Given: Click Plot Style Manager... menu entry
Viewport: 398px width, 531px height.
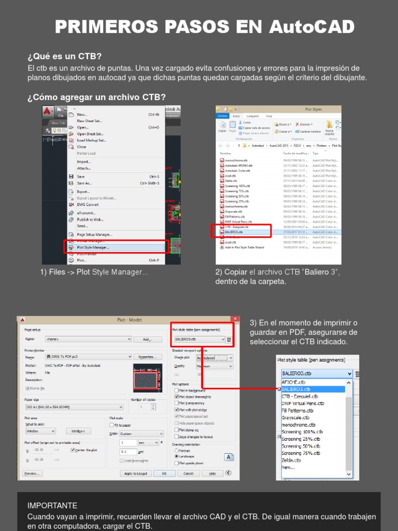Looking at the screenshot, I should (116, 247).
